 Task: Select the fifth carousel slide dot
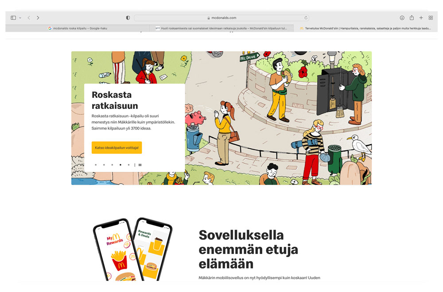[128, 165]
